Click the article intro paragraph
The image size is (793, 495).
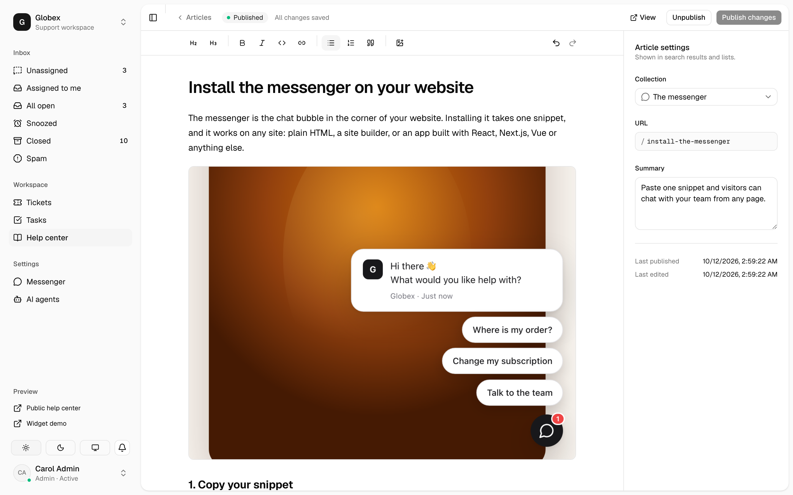pyautogui.click(x=377, y=133)
